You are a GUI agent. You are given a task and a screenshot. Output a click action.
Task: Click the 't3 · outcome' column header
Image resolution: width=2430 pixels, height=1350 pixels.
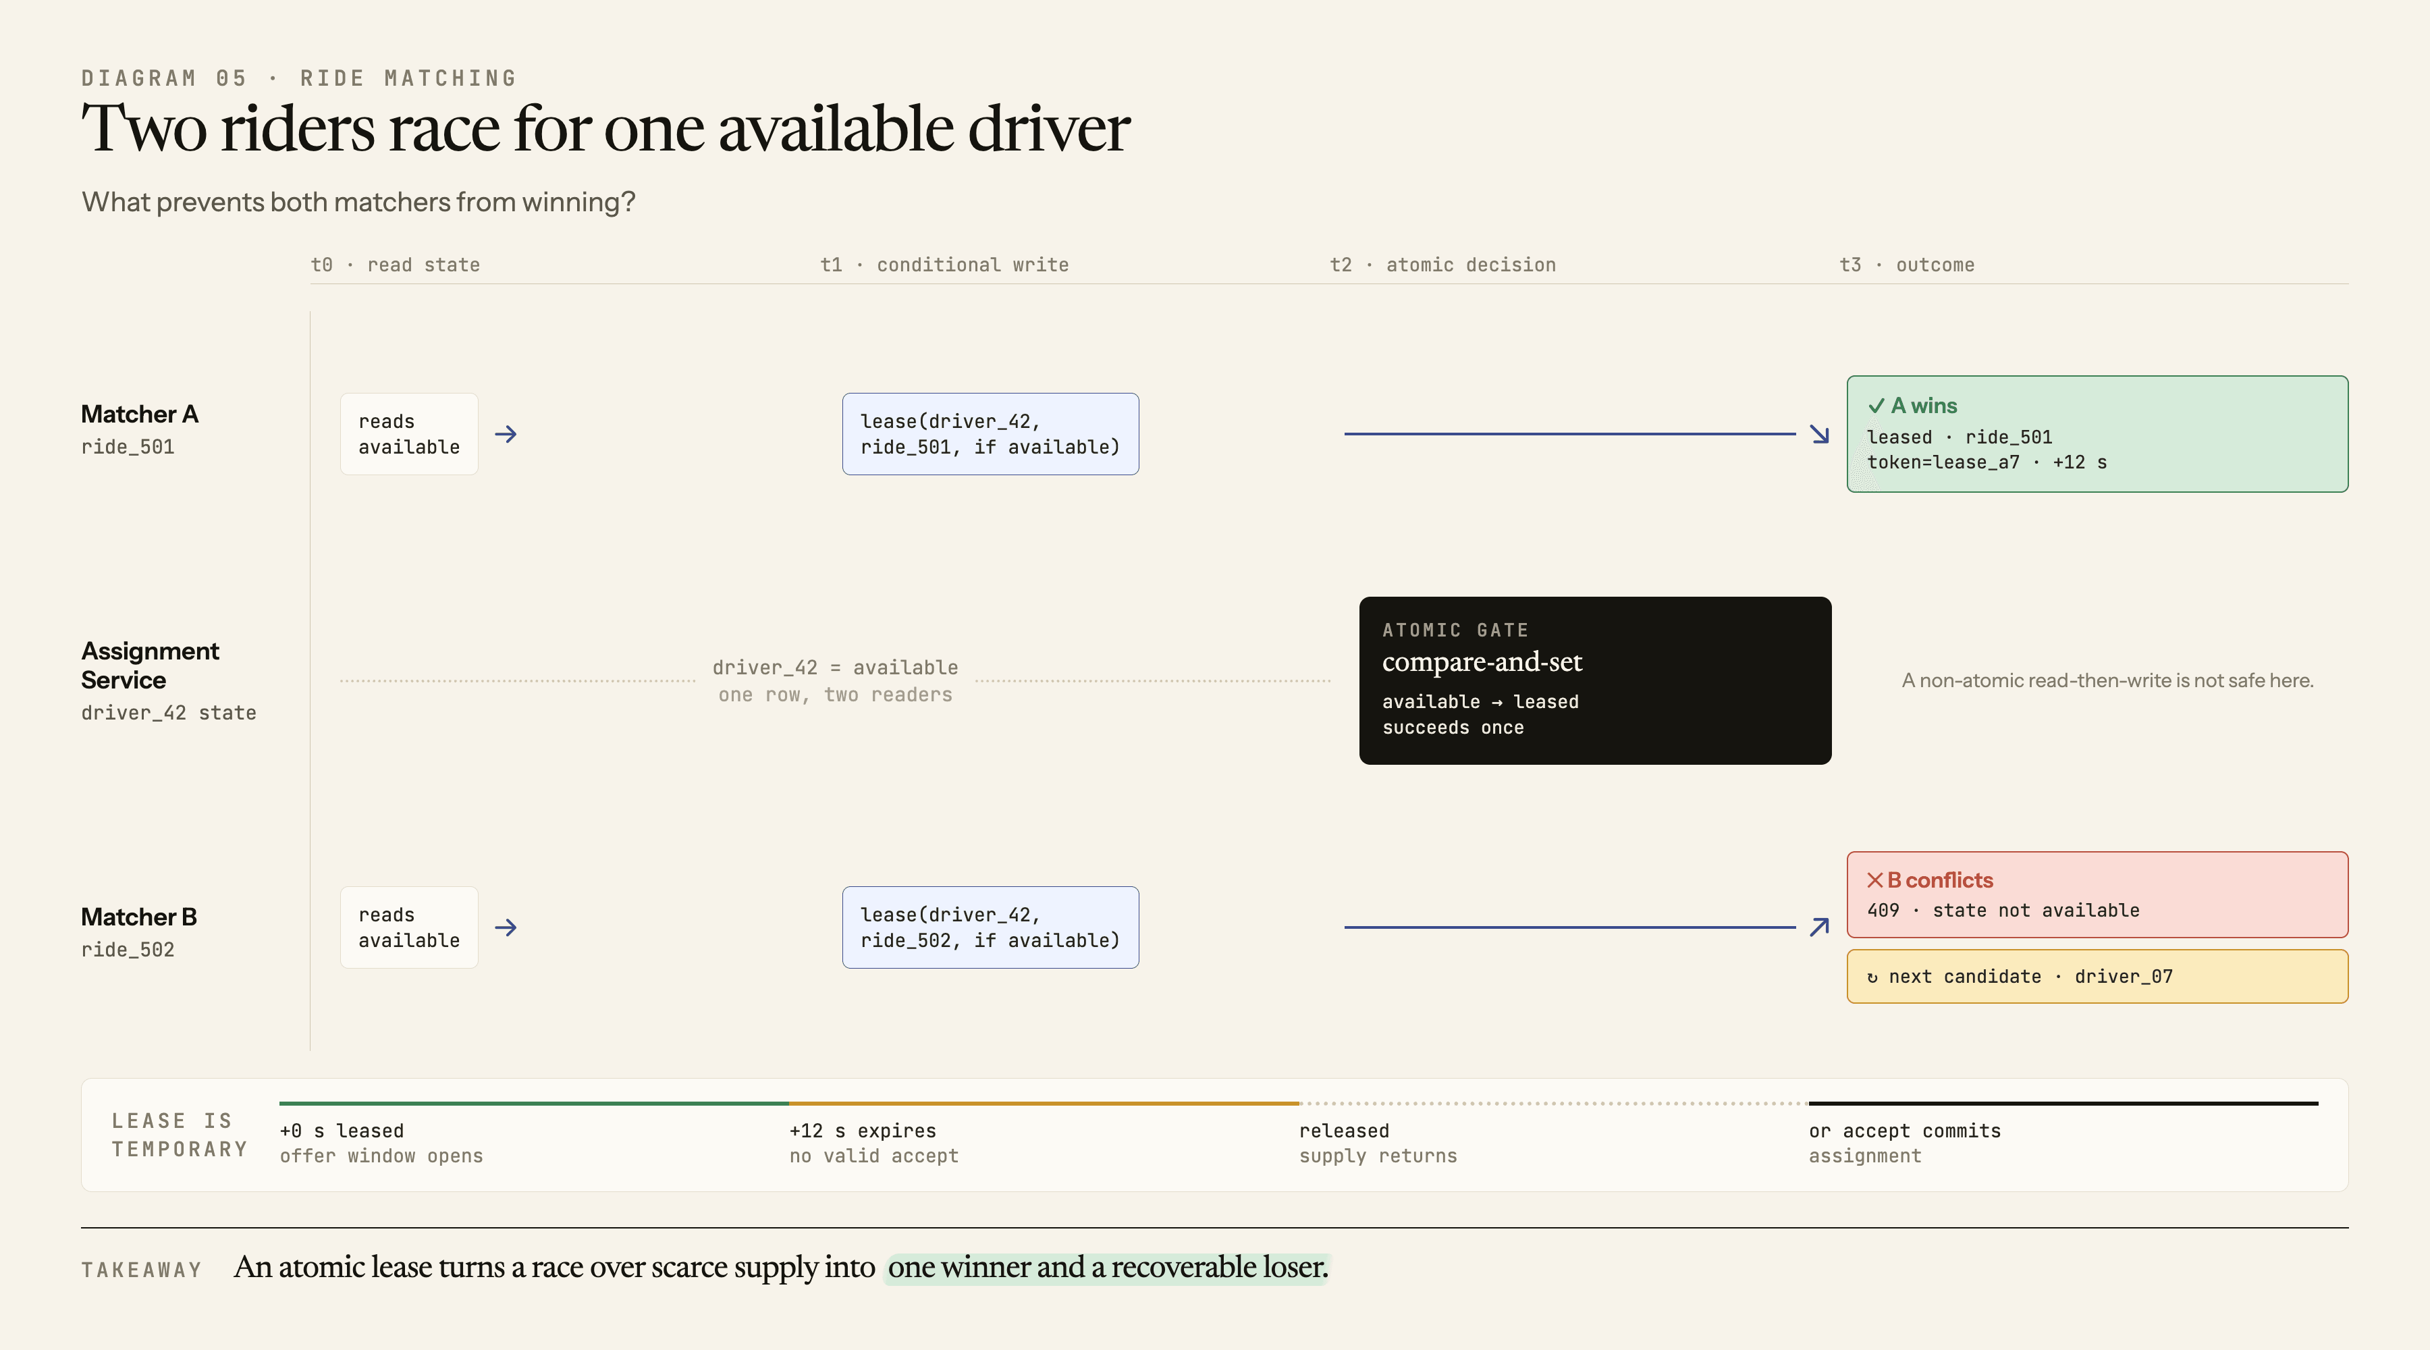pyautogui.click(x=1908, y=265)
